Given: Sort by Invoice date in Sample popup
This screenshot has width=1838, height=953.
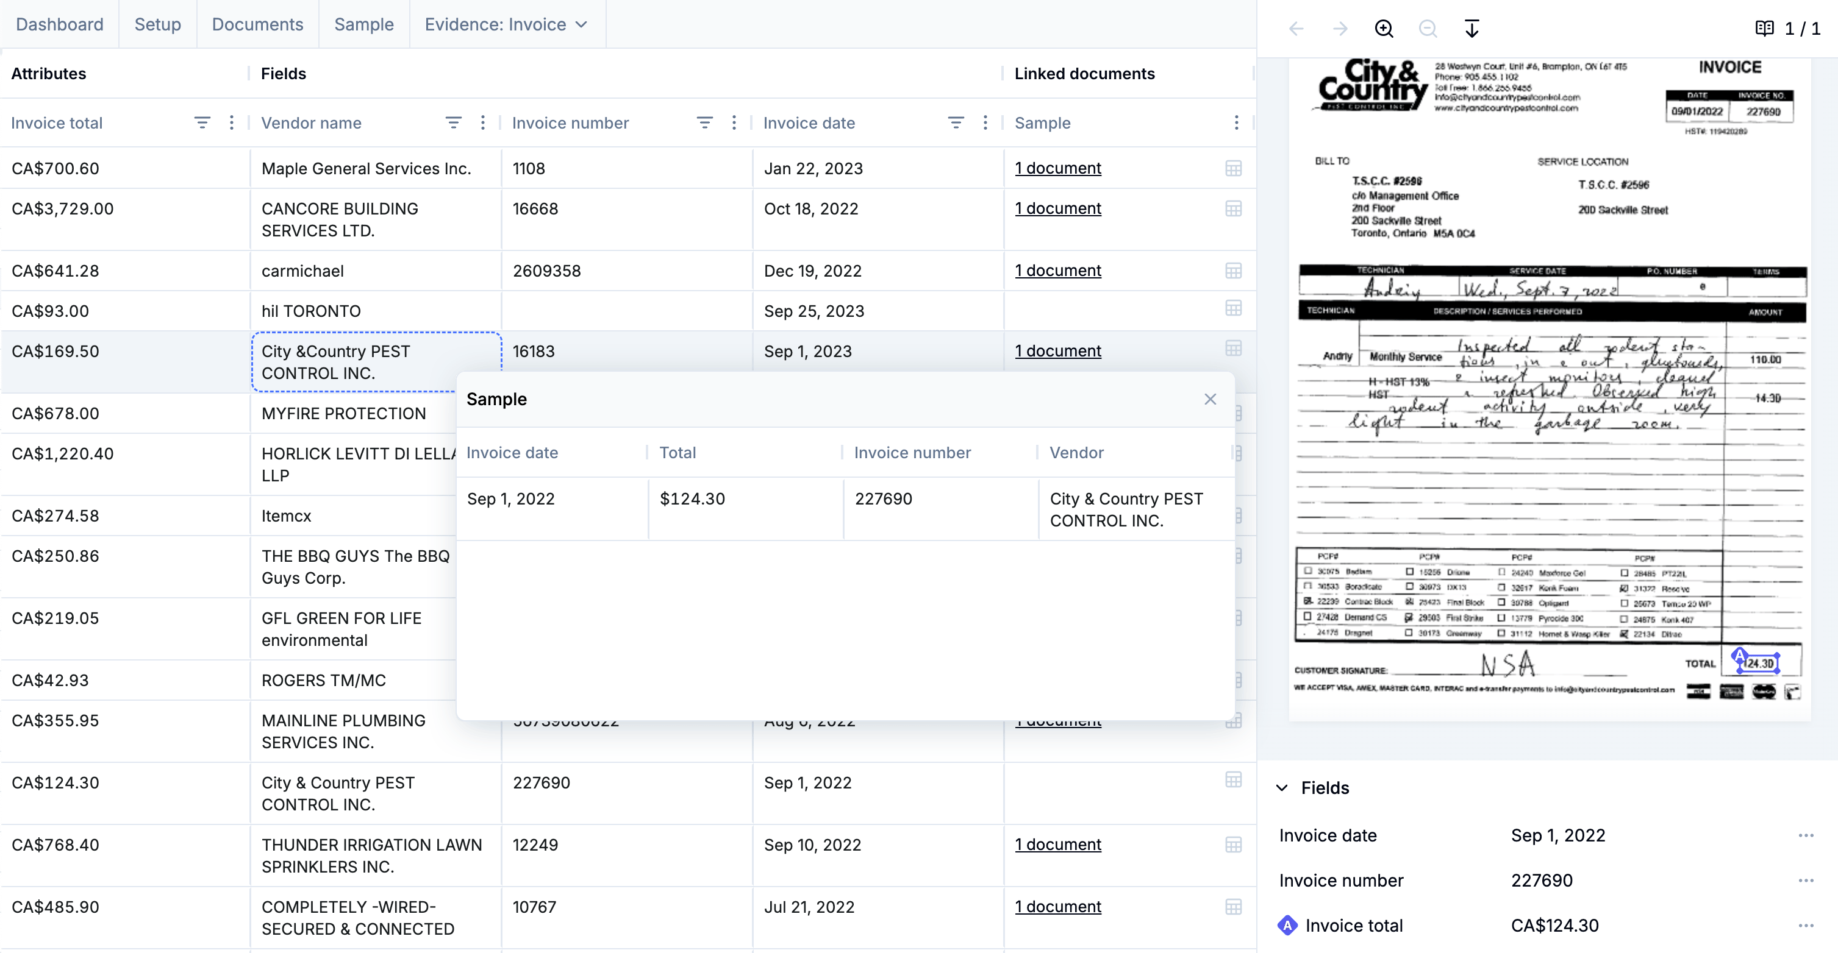Looking at the screenshot, I should [512, 453].
